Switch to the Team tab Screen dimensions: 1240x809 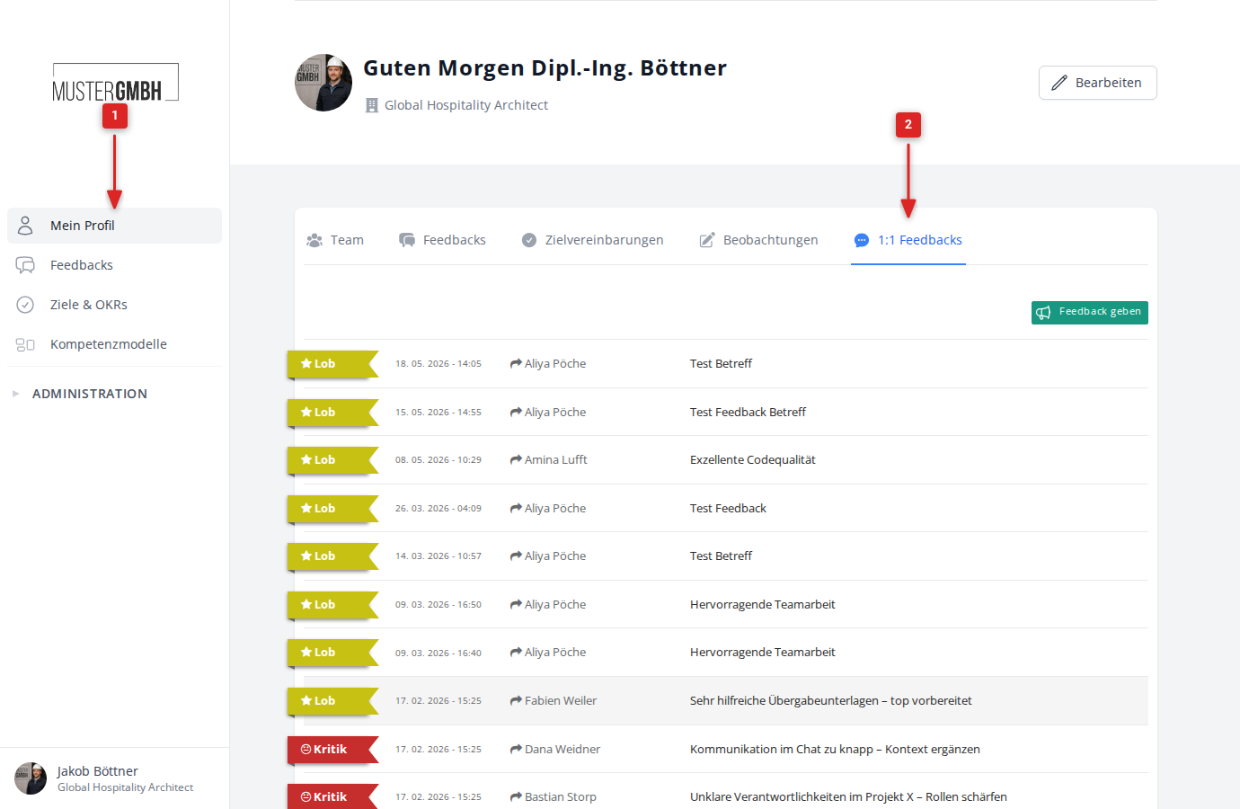click(335, 240)
